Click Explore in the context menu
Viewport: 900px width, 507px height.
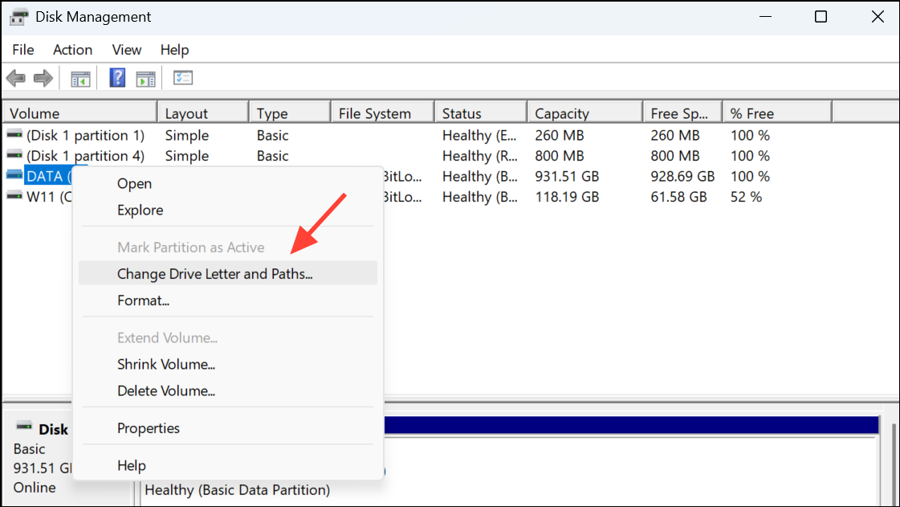point(140,210)
